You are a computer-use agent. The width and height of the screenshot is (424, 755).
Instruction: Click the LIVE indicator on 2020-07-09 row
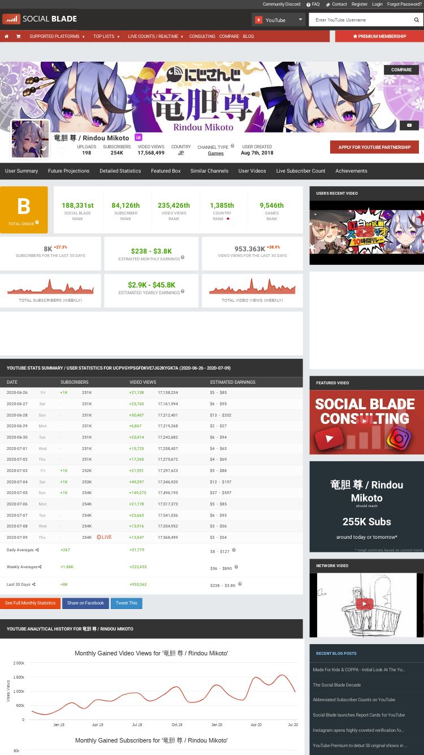pos(104,537)
